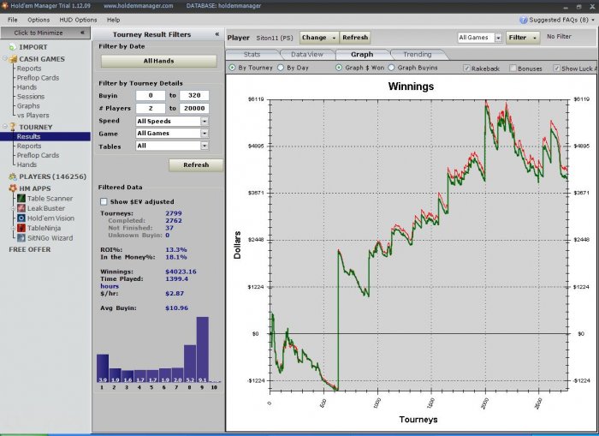Screen dimensions: 599x436
Task: Open the TableNinja app icon
Action: coord(21,228)
